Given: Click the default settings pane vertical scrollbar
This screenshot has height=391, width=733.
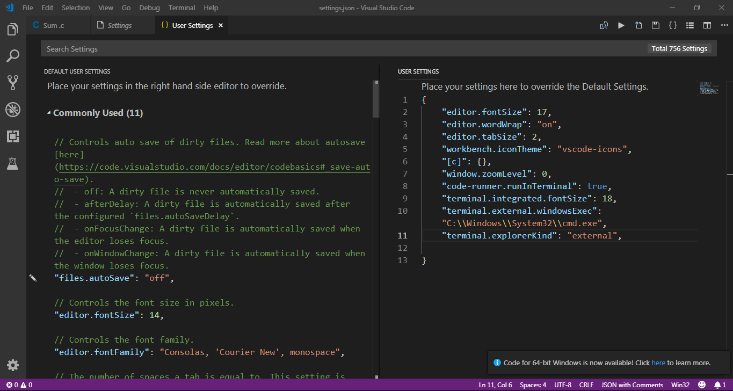Looking at the screenshot, I should point(376,99).
